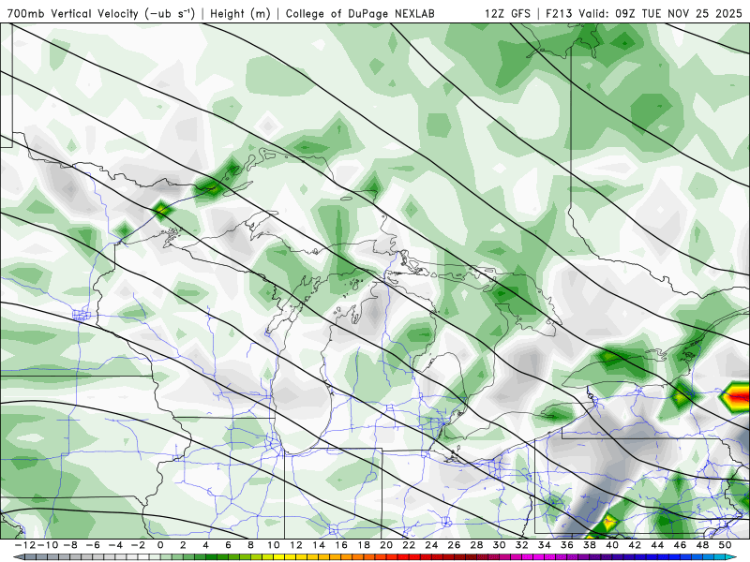Click the '0' color scale label

160,545
